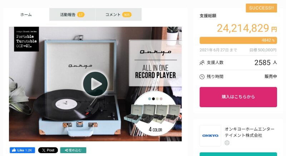Open the ONKYO company logo thumbnail
This screenshot has height=156, width=286.
click(x=210, y=136)
